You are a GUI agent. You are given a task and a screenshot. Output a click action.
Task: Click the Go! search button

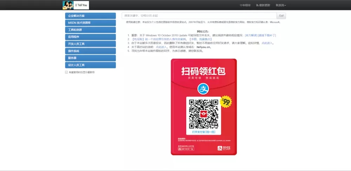281,16
